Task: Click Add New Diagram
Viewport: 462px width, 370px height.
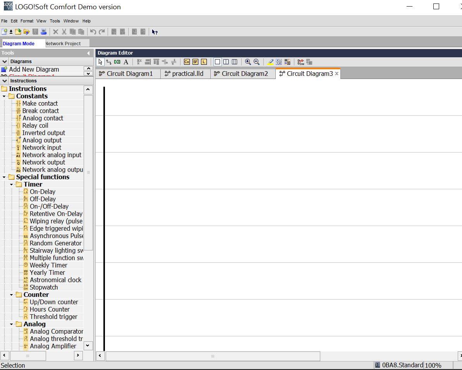Action: pos(34,69)
